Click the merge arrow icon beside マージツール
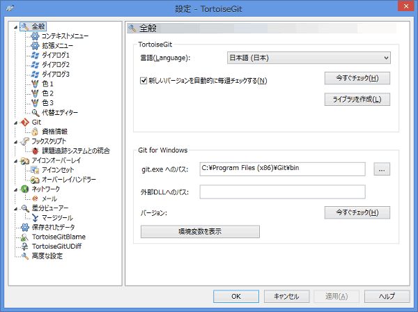The image size is (418, 312). click(35, 218)
